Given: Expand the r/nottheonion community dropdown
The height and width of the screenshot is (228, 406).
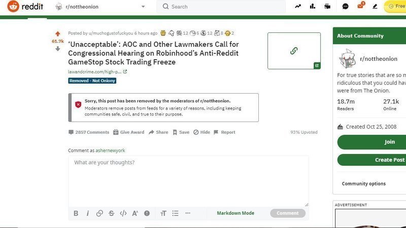Looking at the screenshot, I should point(143,7).
